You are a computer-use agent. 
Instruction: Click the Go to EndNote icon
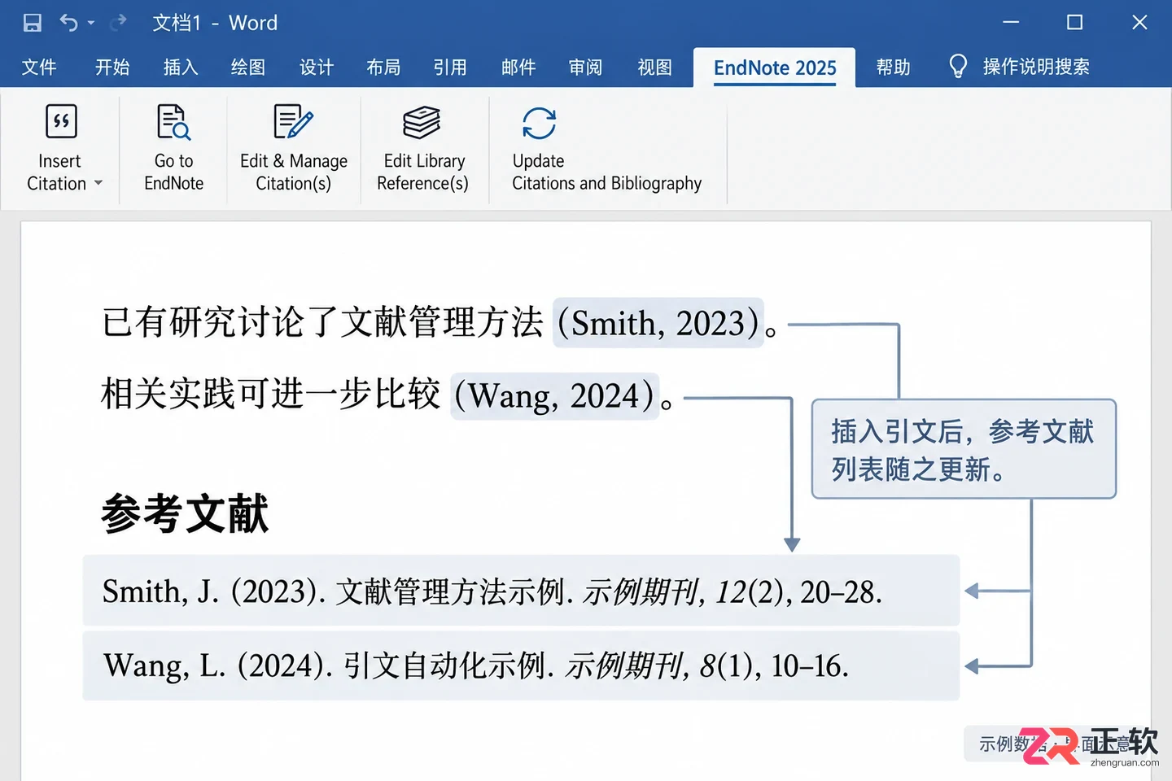pyautogui.click(x=173, y=122)
